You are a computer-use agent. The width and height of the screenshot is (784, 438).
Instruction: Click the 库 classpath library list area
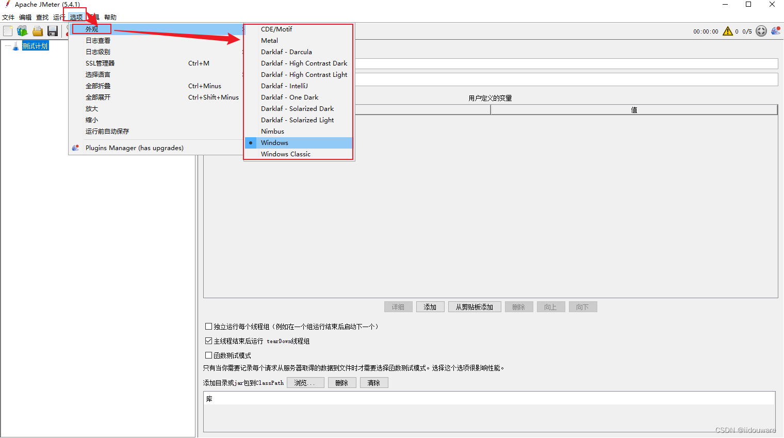[489, 411]
